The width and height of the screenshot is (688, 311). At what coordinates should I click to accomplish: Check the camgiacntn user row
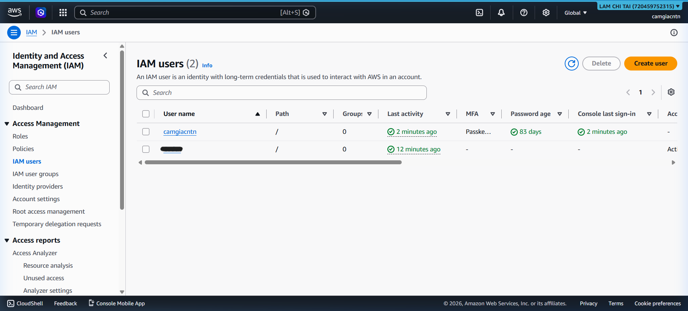click(x=146, y=132)
